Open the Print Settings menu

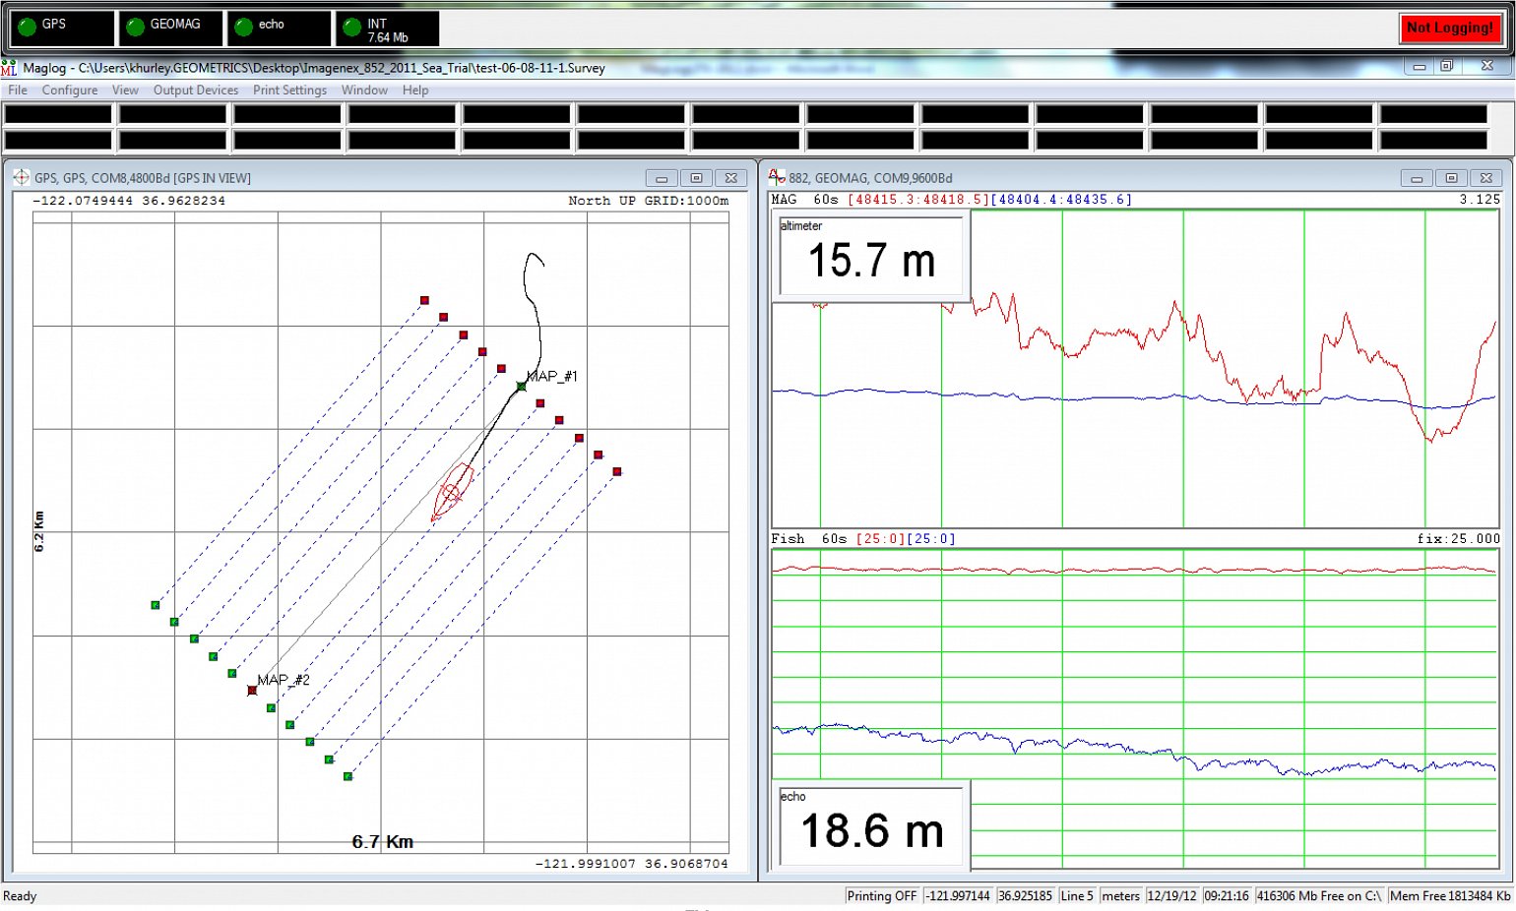289,90
